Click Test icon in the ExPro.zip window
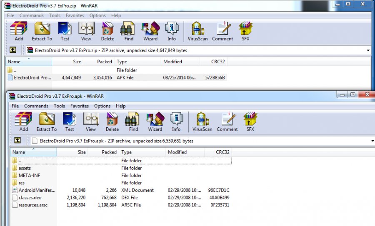This screenshot has height=226, width=375. pyautogui.click(x=65, y=31)
